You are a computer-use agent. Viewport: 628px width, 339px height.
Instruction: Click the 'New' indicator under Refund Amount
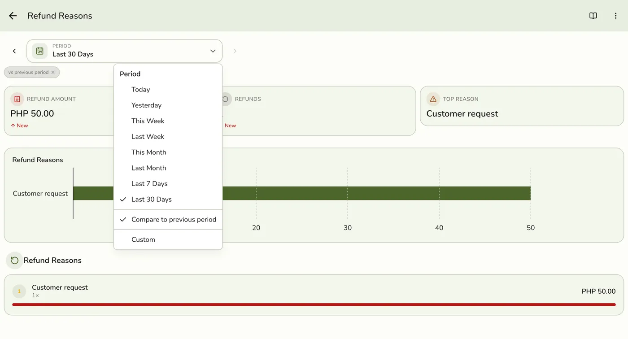click(19, 126)
